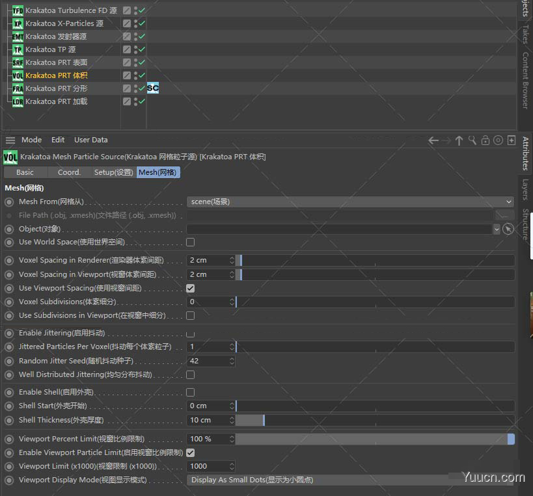
Task: Click the Krakatoa PRT SRF surface icon
Action: (x=18, y=62)
